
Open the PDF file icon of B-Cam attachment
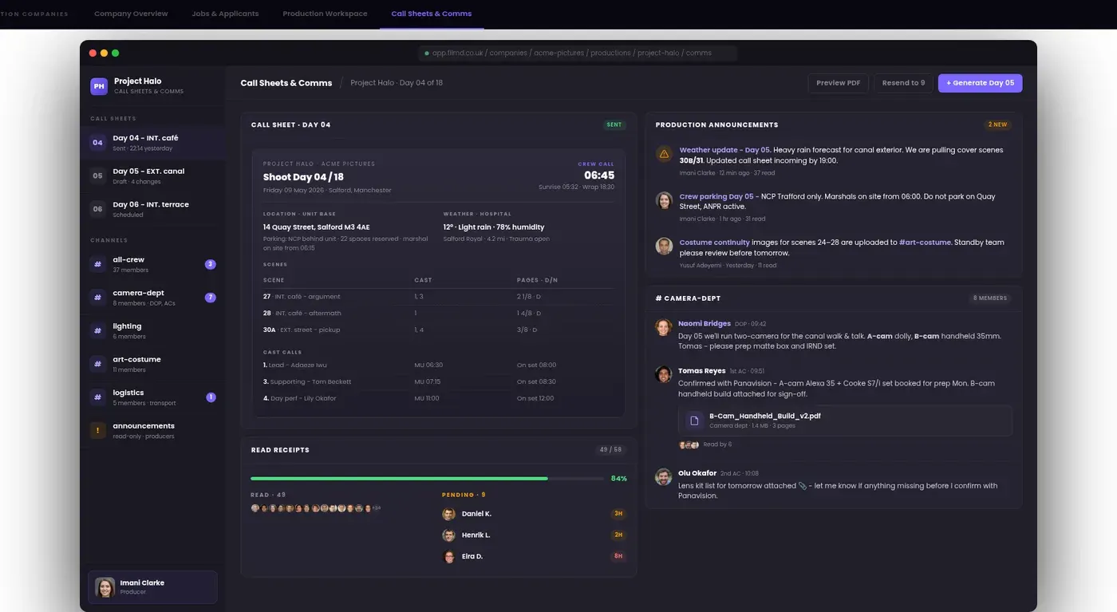click(694, 421)
